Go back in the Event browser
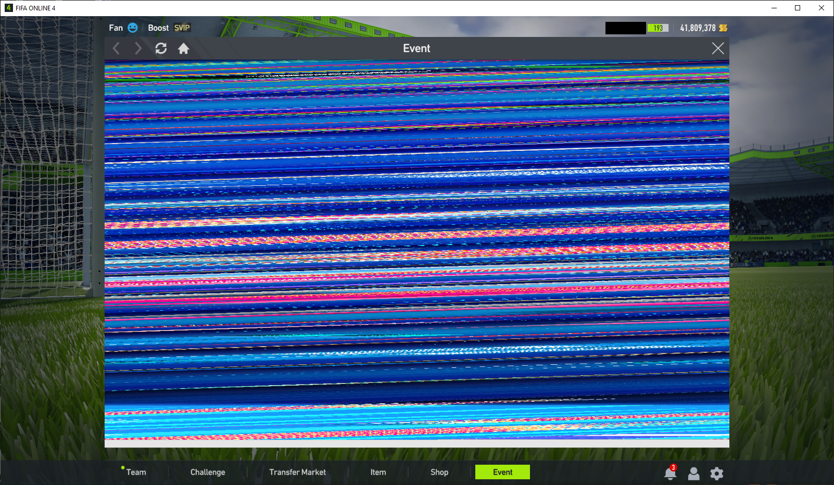 [117, 48]
